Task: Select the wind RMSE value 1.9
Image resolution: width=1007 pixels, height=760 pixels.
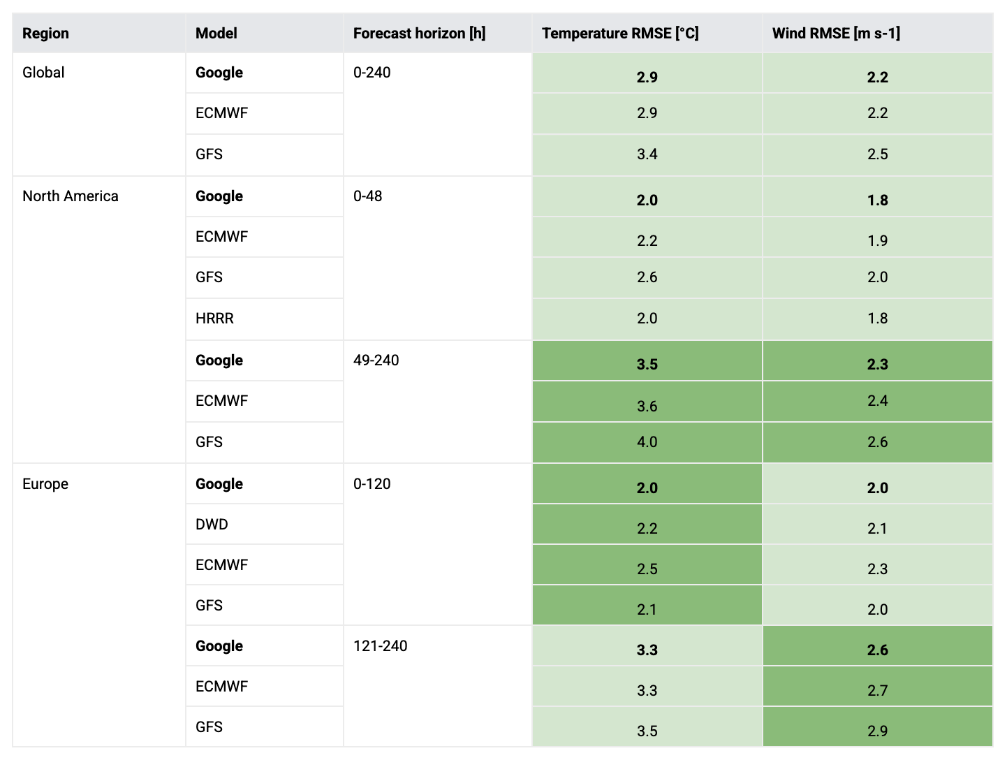Action: [x=878, y=241]
